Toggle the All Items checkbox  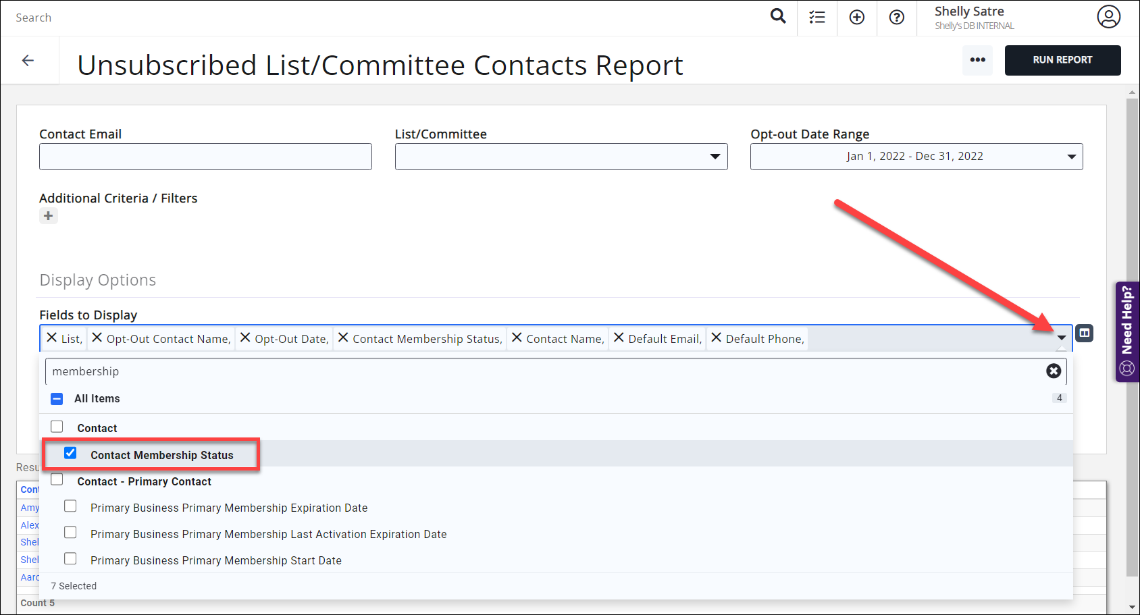pos(57,399)
